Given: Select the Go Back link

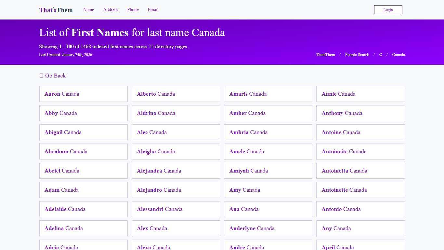Looking at the screenshot, I should (55, 76).
